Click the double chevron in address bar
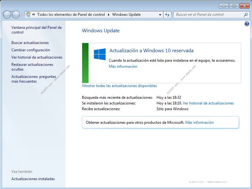 tap(34, 15)
